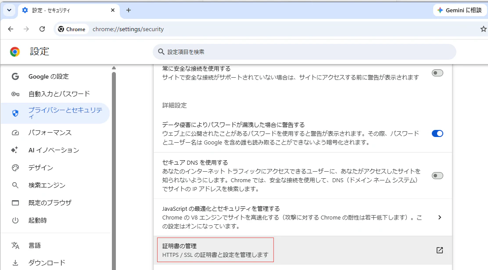Click the browser back arrow
The height and width of the screenshot is (270, 488).
[x=11, y=29]
